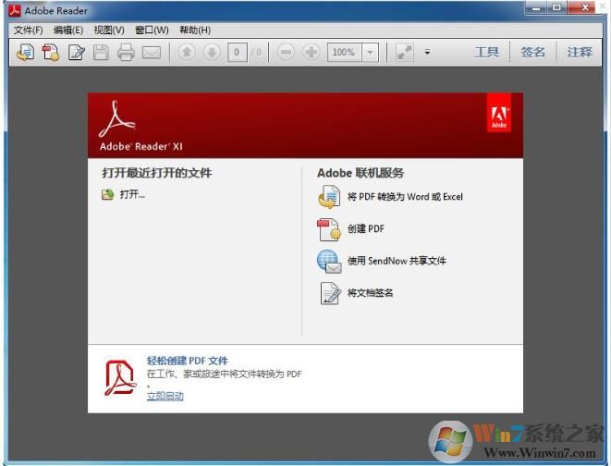The height and width of the screenshot is (466, 611).
Task: Click the full screen read mode icon
Action: (405, 52)
